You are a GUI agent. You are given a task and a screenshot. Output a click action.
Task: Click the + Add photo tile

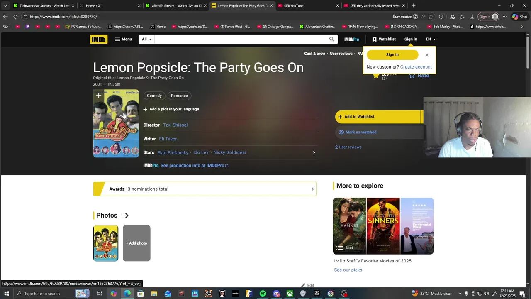tap(136, 243)
